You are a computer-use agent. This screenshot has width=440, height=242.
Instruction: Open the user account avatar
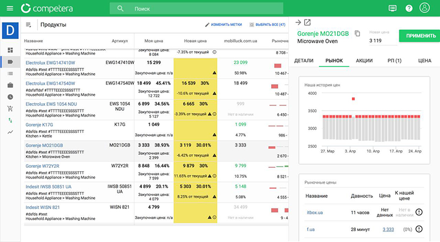[x=425, y=8]
